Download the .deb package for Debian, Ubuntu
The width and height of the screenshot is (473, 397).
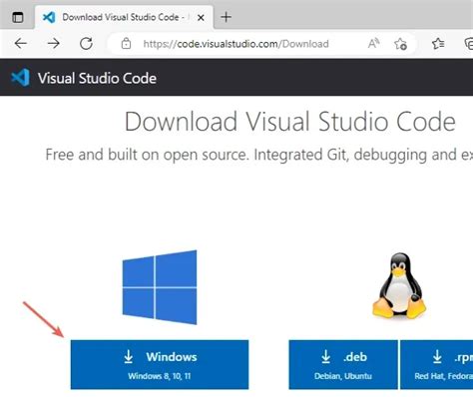tap(343, 364)
